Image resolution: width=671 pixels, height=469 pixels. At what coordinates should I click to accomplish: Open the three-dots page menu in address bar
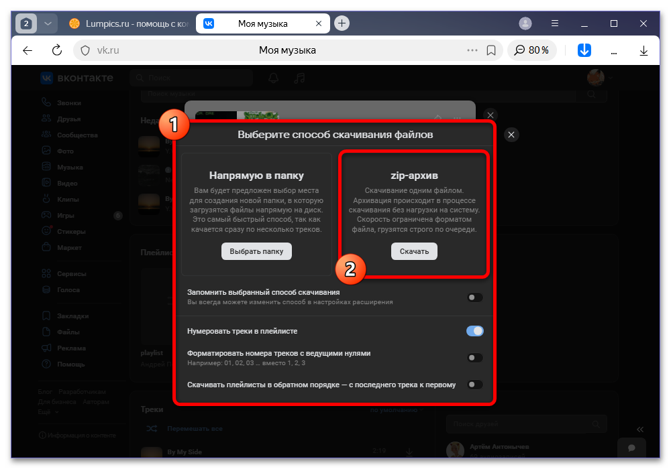coord(472,50)
